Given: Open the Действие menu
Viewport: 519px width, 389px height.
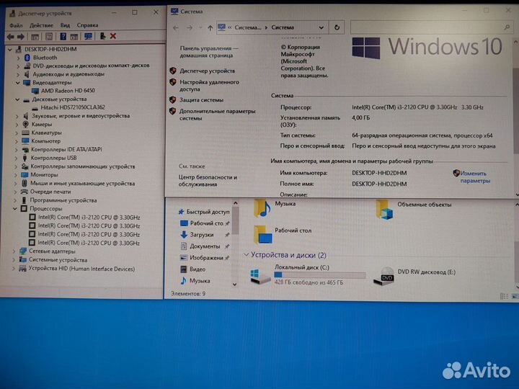Looking at the screenshot, I should click(x=41, y=25).
